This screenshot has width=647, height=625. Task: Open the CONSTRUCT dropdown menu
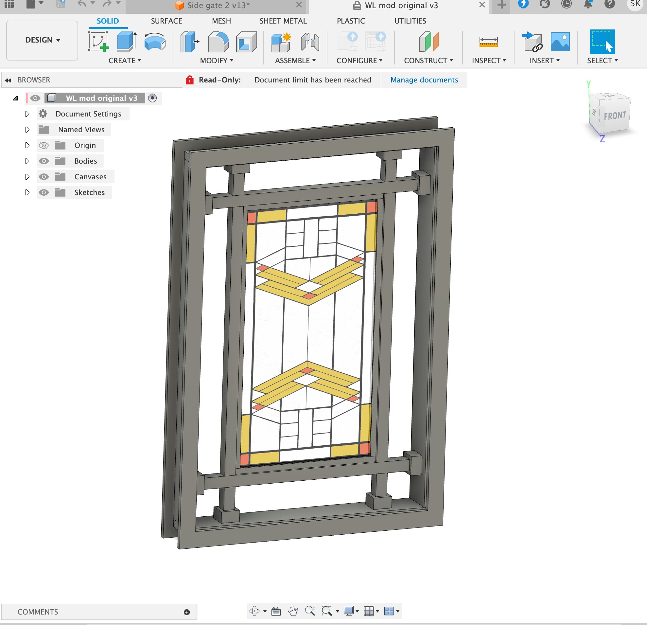(428, 61)
